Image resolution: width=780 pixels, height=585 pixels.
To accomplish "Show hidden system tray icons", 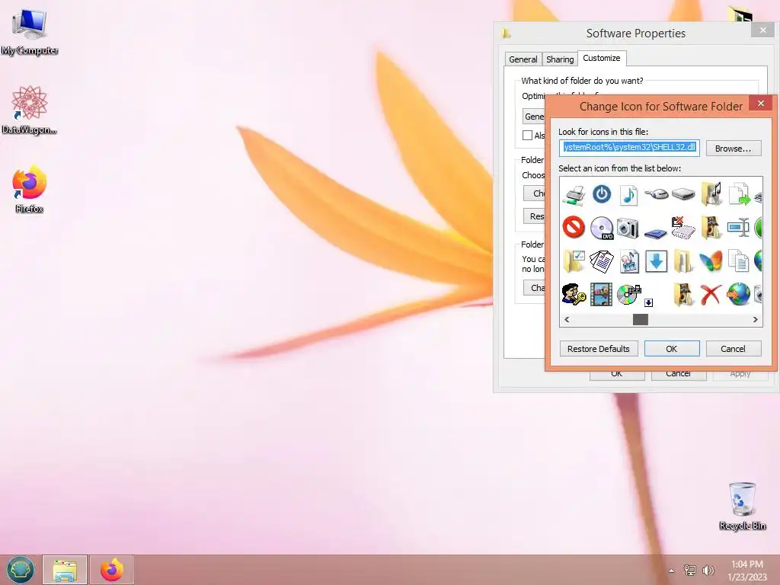I will [x=672, y=571].
